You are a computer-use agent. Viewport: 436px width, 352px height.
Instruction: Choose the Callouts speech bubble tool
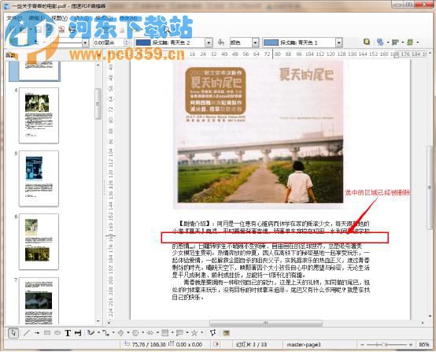179,333
